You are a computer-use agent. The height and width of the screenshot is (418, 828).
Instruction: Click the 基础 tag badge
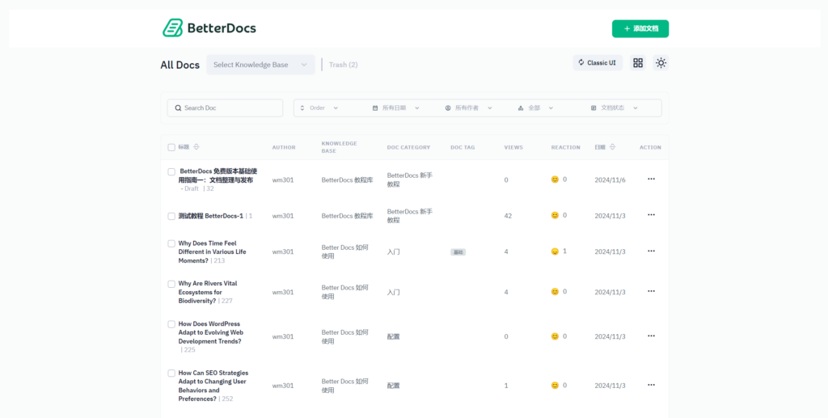pyautogui.click(x=458, y=252)
